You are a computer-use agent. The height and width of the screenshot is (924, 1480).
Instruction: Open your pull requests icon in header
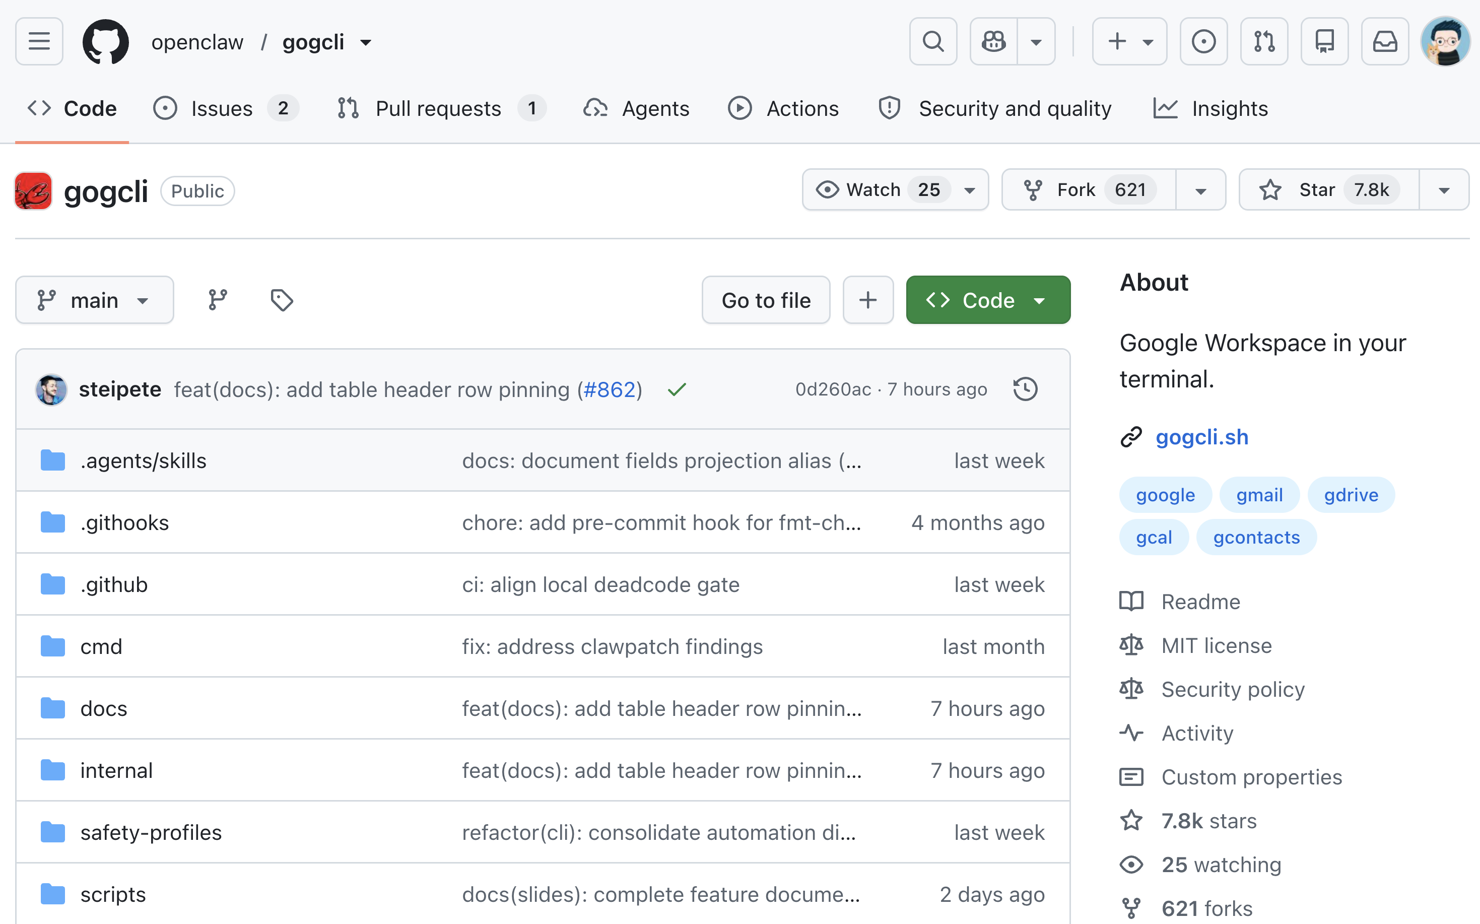point(1264,41)
